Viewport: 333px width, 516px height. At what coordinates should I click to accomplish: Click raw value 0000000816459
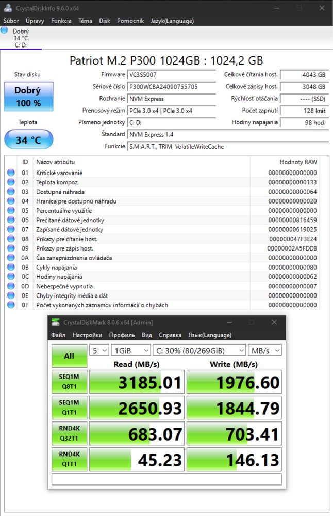pyautogui.click(x=292, y=220)
